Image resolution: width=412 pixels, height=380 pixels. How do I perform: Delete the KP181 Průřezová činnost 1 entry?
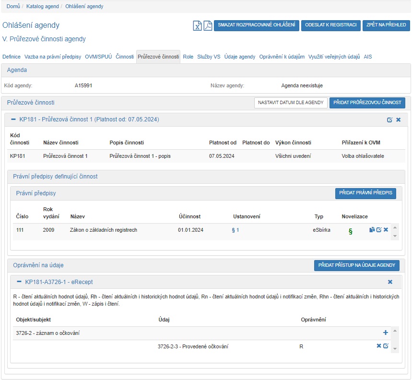398,119
